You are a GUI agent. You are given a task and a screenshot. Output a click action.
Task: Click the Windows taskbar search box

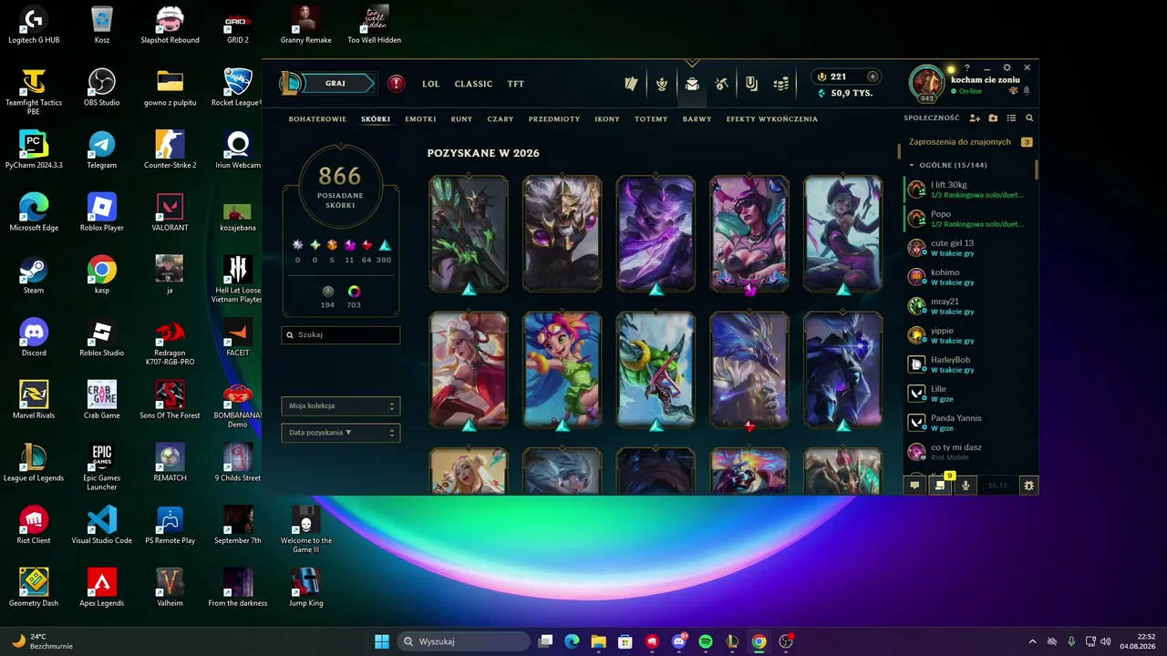pos(463,641)
